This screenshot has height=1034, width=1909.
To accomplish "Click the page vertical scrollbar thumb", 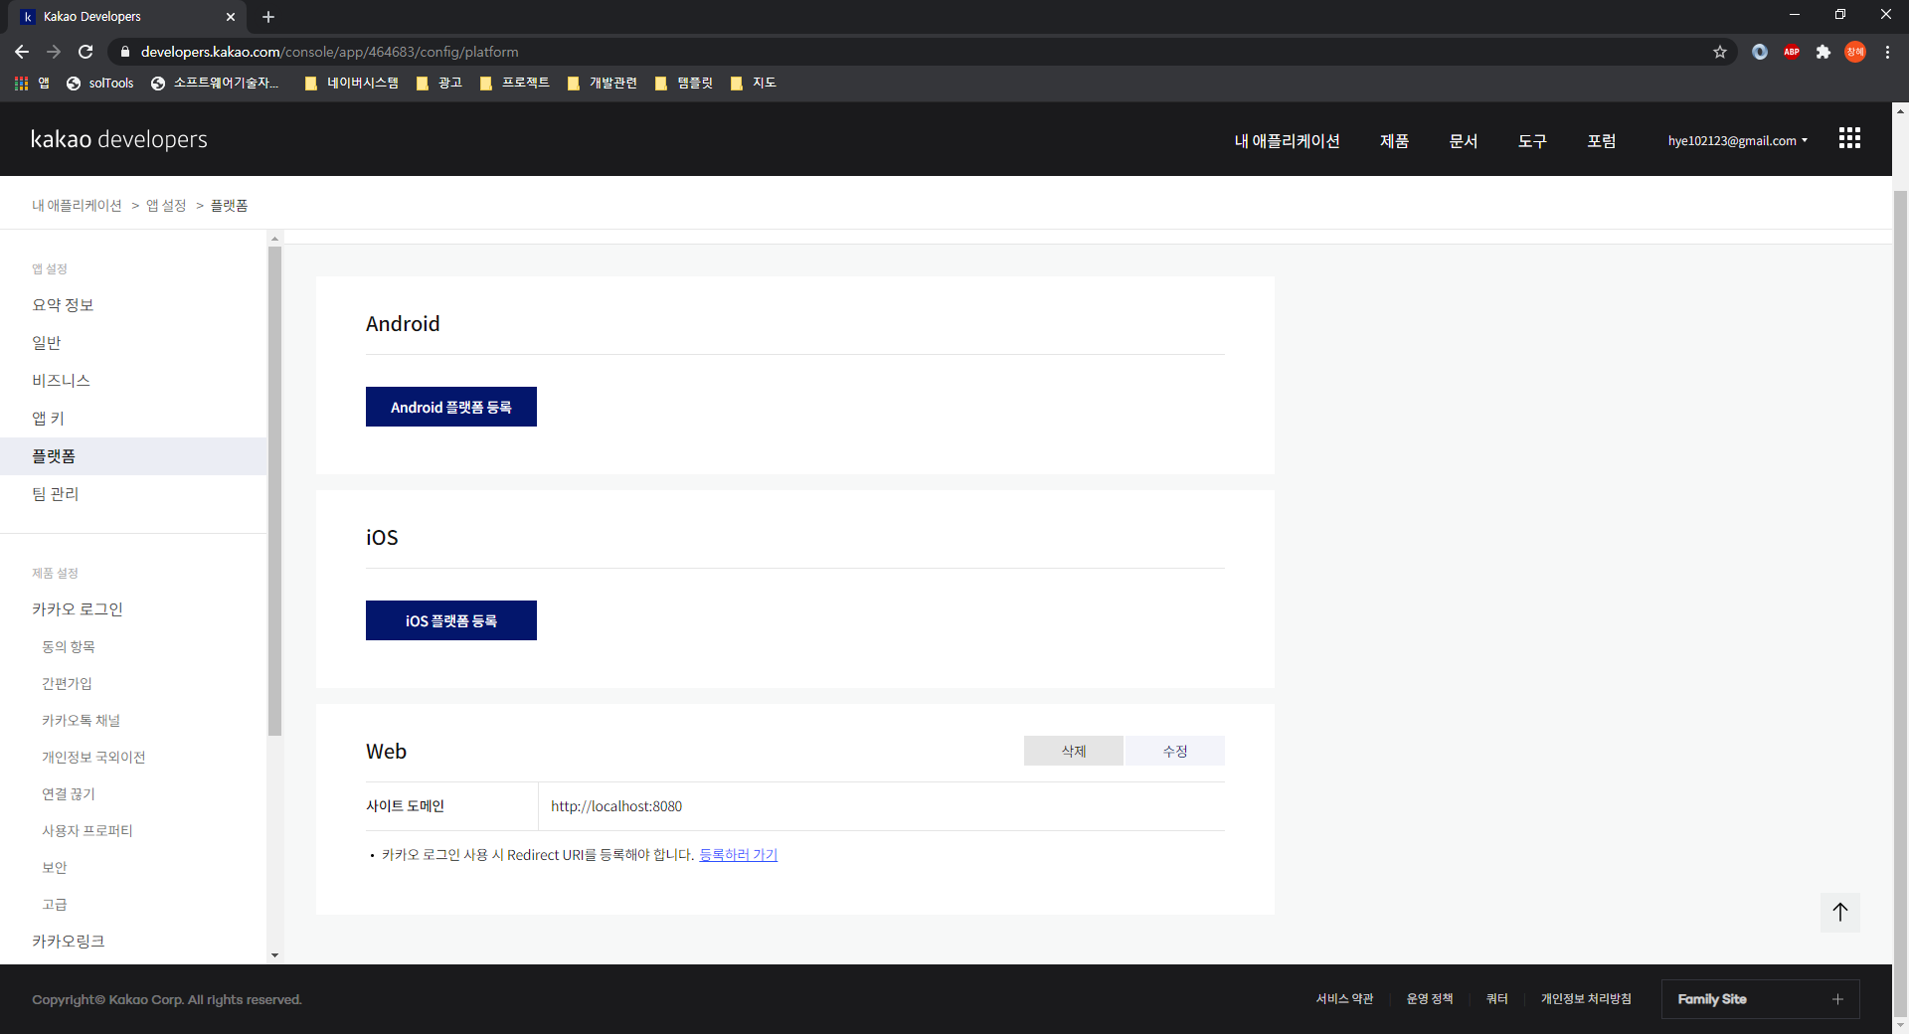I will pos(1900,603).
